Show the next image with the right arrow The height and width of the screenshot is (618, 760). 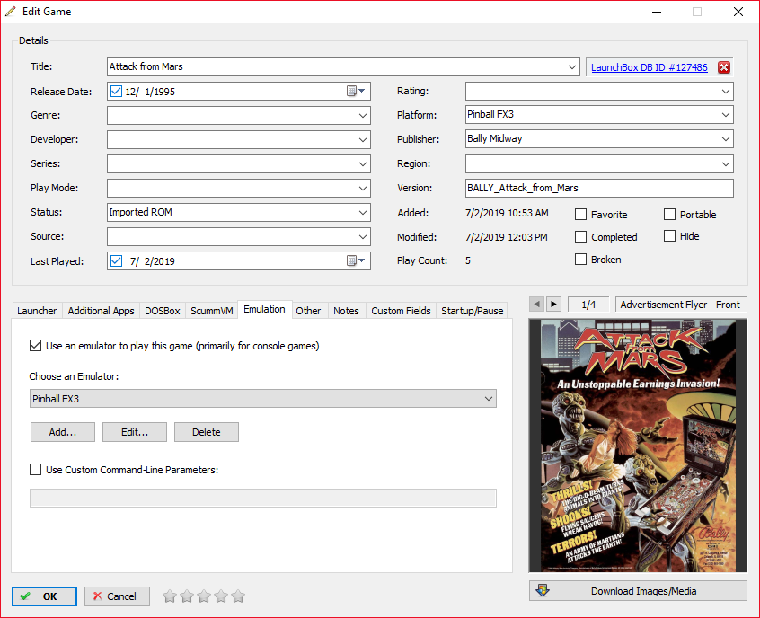[x=553, y=305]
